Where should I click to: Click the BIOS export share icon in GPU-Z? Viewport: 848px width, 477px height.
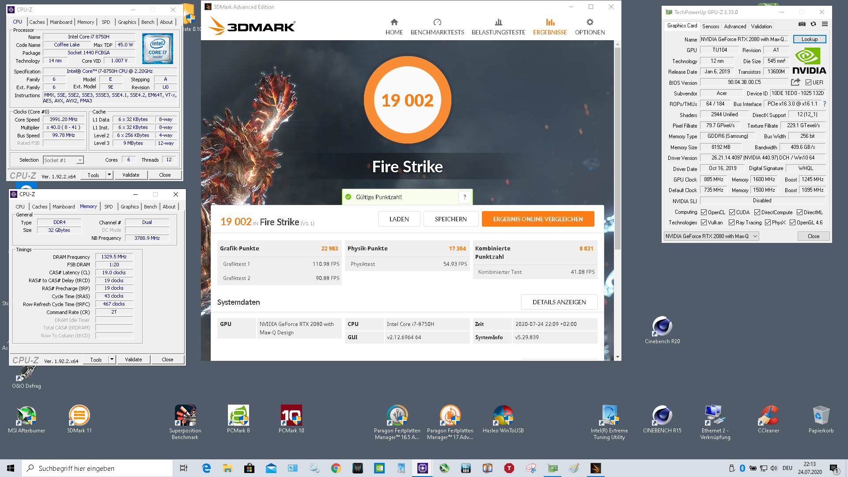point(795,82)
